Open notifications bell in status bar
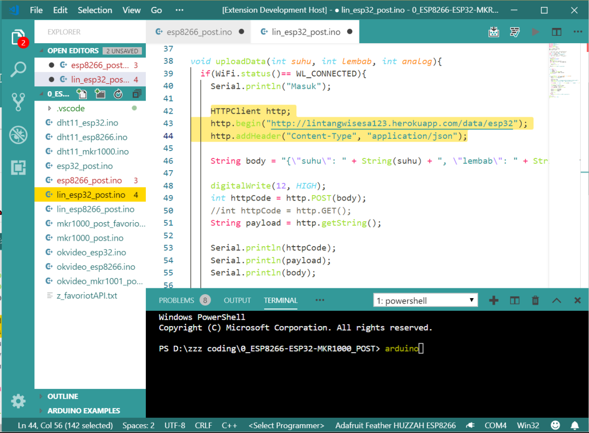The width and height of the screenshot is (589, 433). 575,425
